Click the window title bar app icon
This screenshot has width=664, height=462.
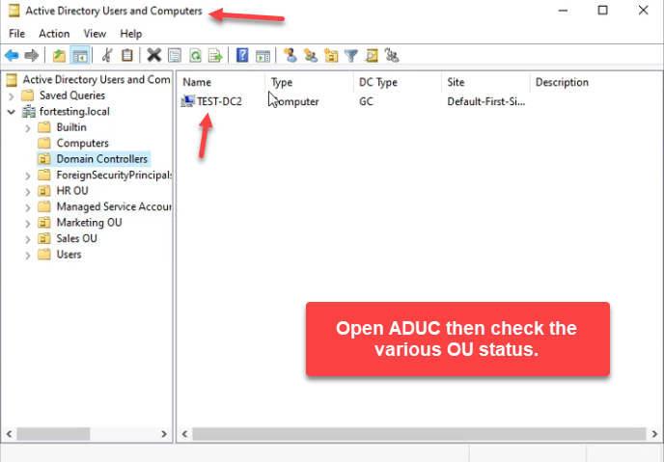[14, 11]
